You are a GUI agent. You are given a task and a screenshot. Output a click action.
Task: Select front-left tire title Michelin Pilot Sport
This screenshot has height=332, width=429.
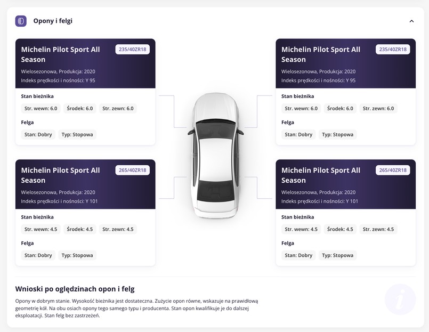(60, 54)
